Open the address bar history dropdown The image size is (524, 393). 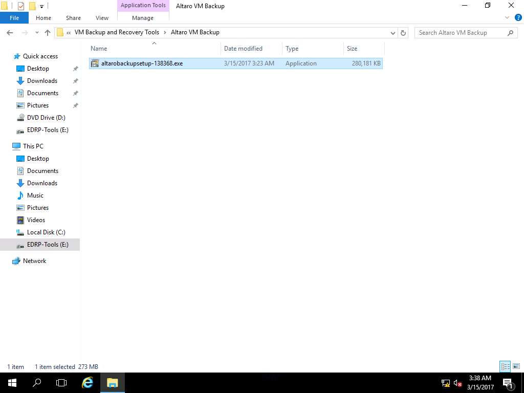[393, 33]
